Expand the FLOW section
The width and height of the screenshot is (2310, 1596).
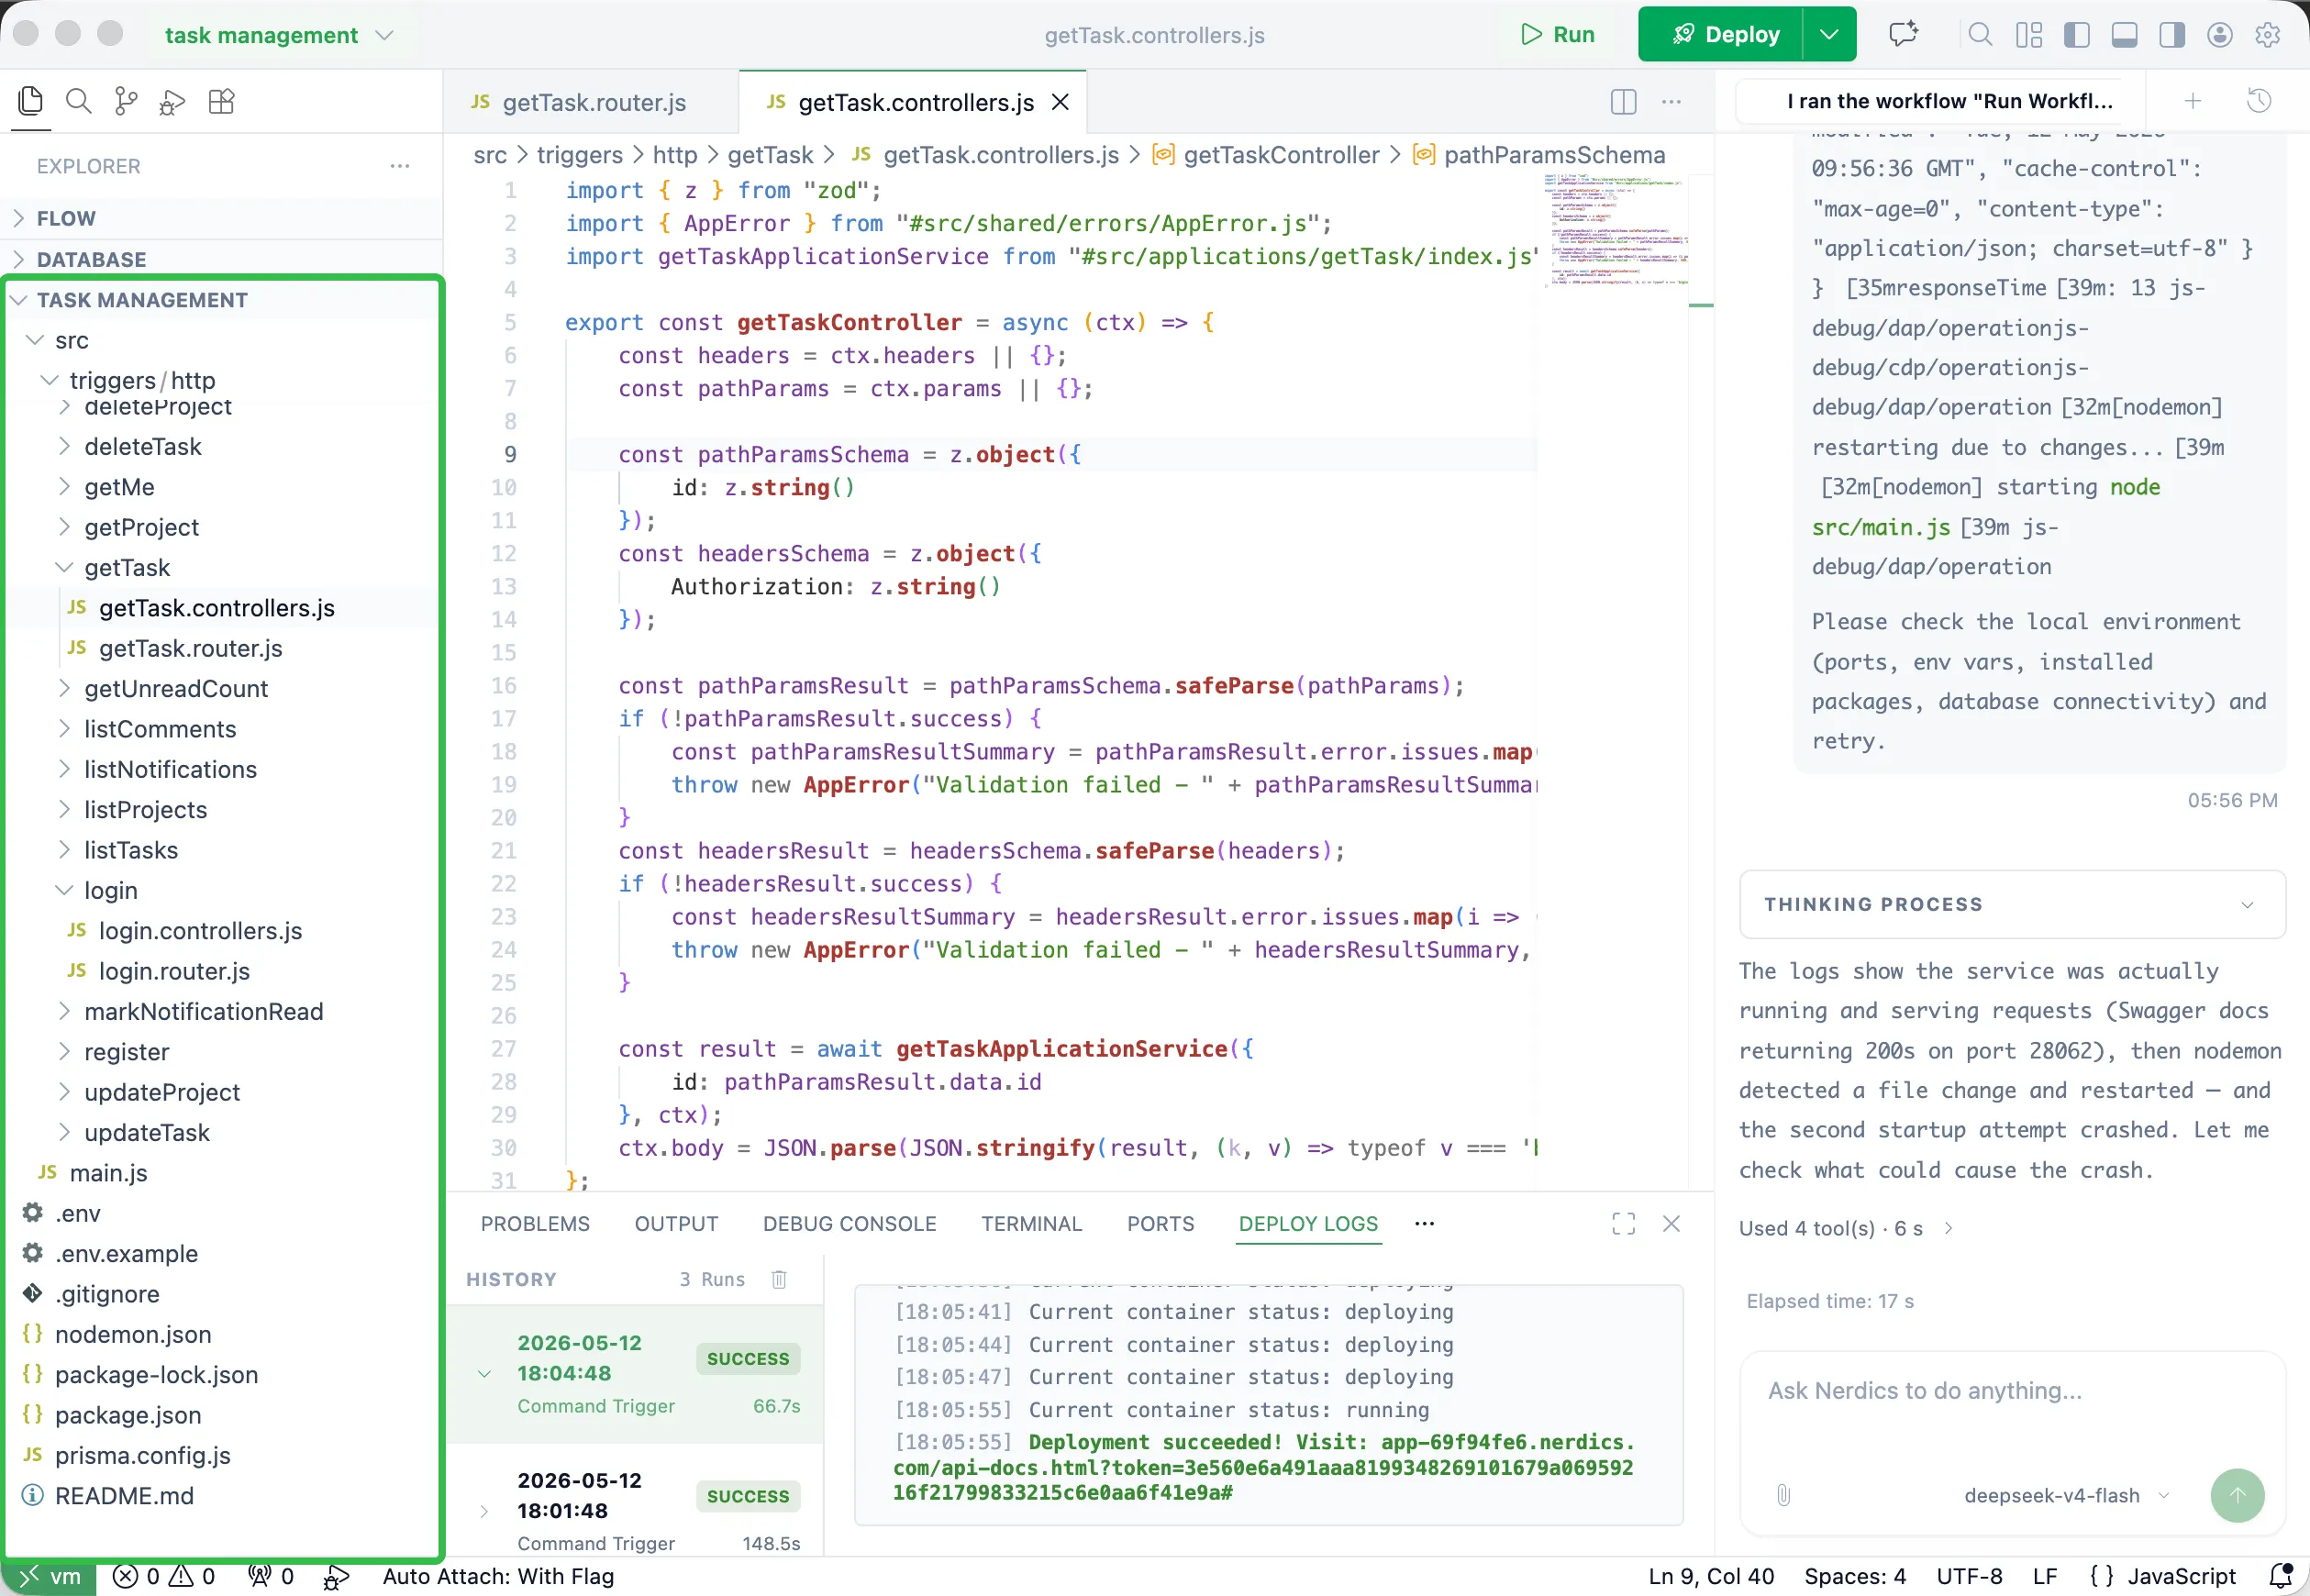pos(221,218)
